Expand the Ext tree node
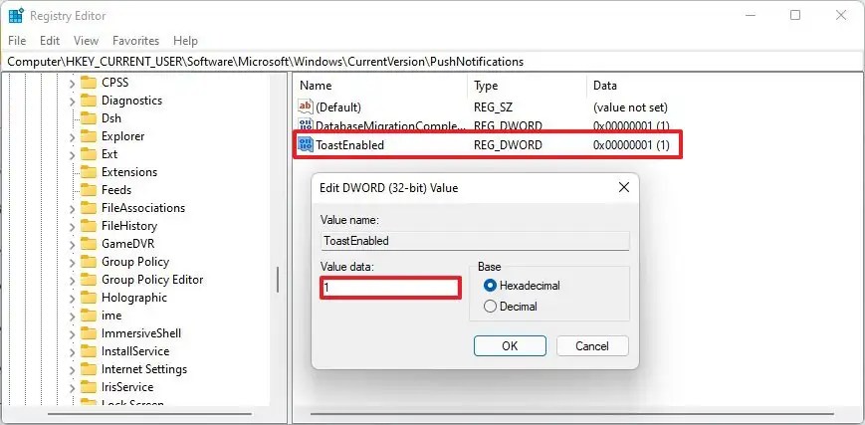Image resolution: width=865 pixels, height=425 pixels. pyautogui.click(x=72, y=155)
